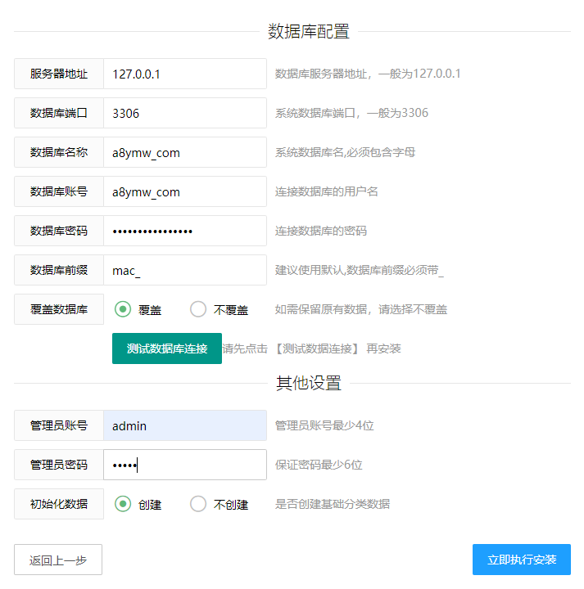Click the 立即执行安装 button
This screenshot has height=589, width=584.
pos(522,560)
